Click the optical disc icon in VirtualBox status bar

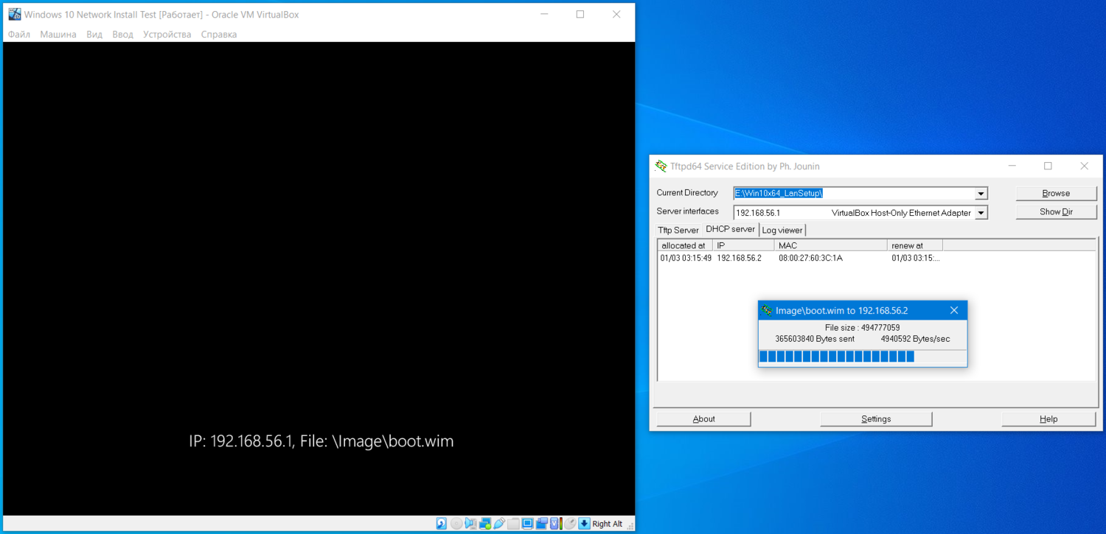[456, 524]
